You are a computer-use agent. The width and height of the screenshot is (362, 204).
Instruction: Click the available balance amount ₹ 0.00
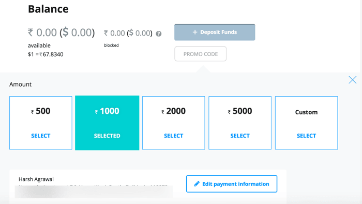(x=42, y=32)
